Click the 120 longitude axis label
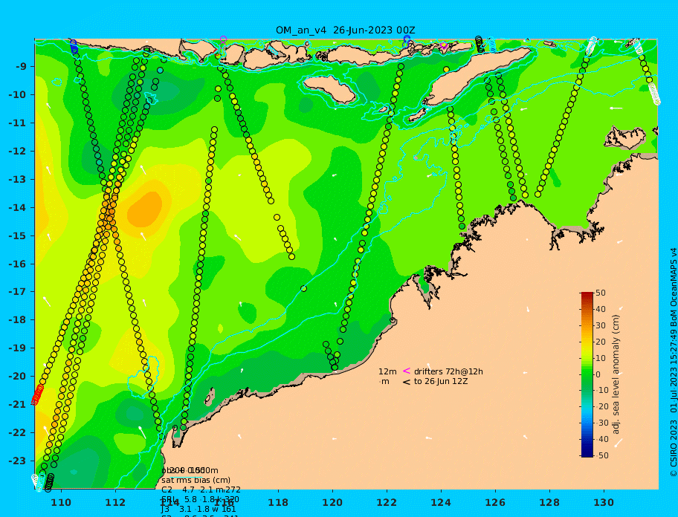The width and height of the screenshot is (678, 517). tap(332, 502)
